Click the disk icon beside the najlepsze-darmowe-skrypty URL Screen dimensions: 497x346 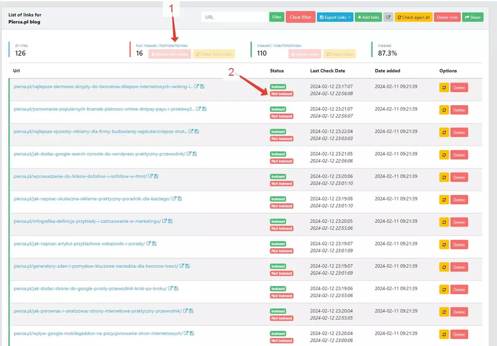pyautogui.click(x=201, y=86)
